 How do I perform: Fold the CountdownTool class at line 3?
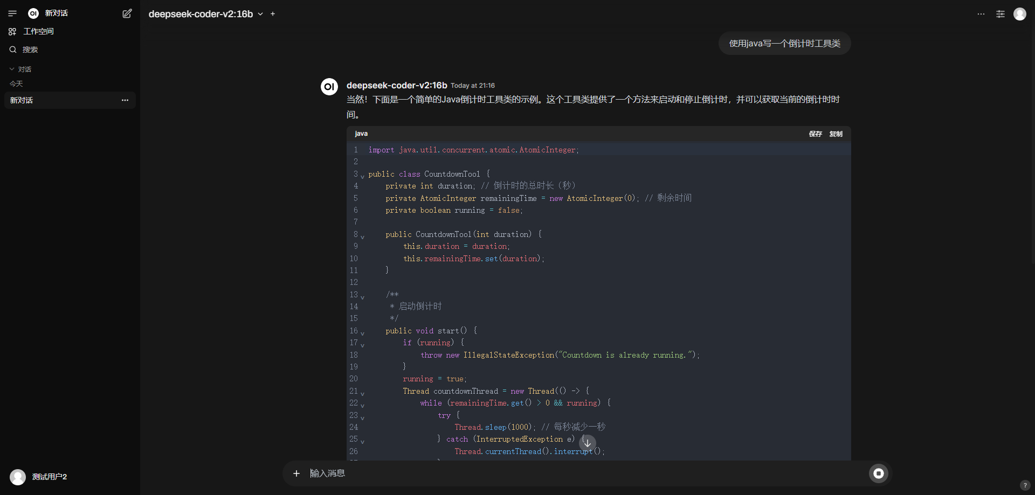pos(362,176)
